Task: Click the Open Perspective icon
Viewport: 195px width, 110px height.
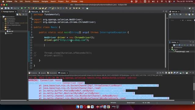Action: [x=190, y=8]
